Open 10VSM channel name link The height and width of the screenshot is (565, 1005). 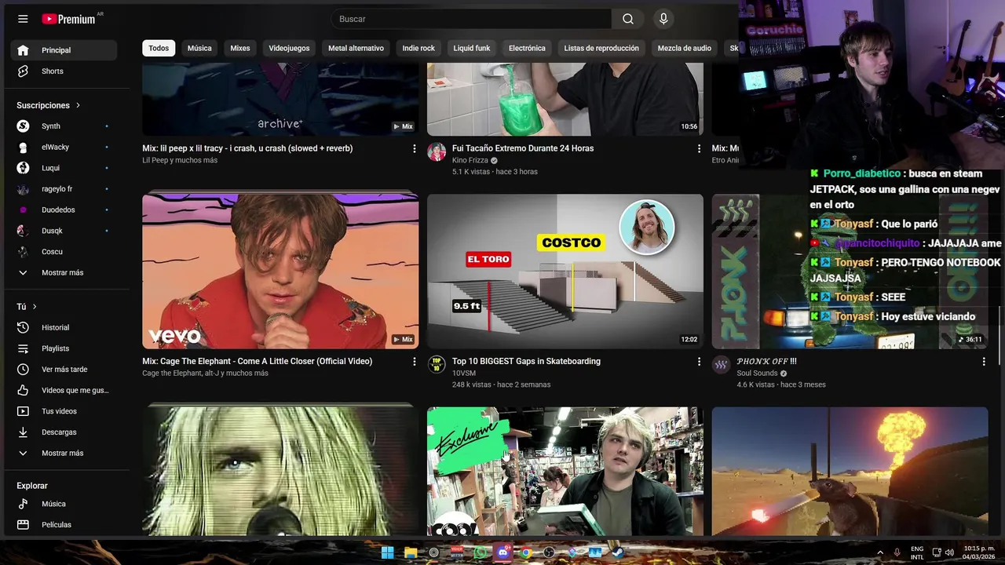[466, 373]
